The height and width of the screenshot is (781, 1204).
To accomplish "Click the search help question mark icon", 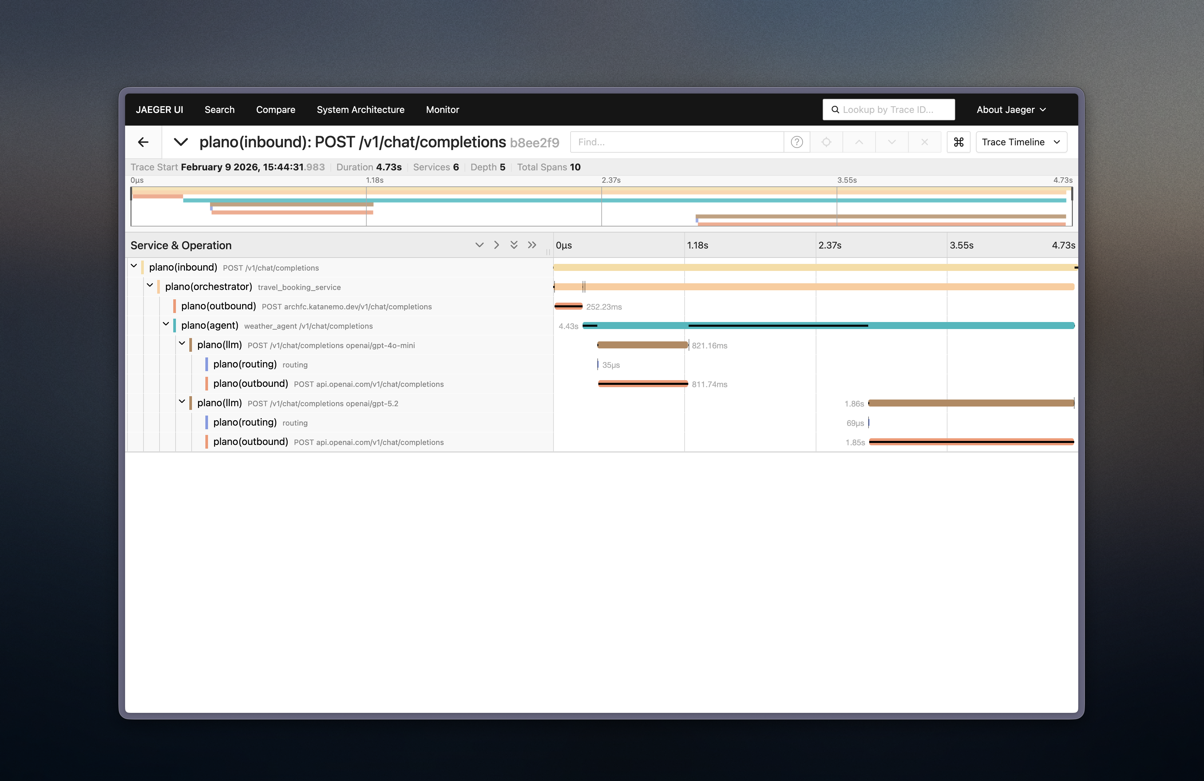I will (797, 142).
